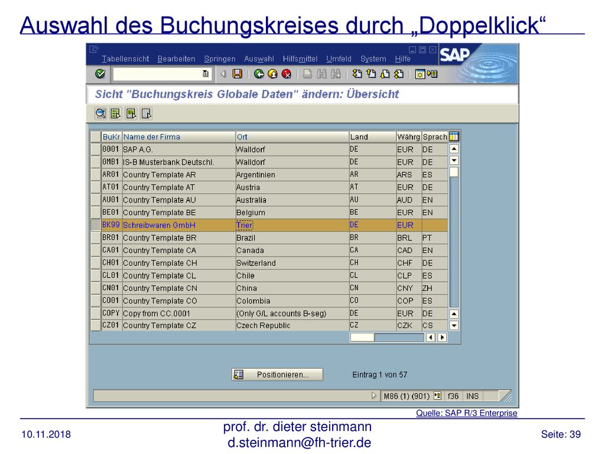
Task: Click the Customize local layout icon
Action: [432, 74]
